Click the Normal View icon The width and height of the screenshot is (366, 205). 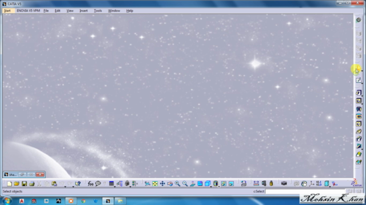click(x=193, y=183)
